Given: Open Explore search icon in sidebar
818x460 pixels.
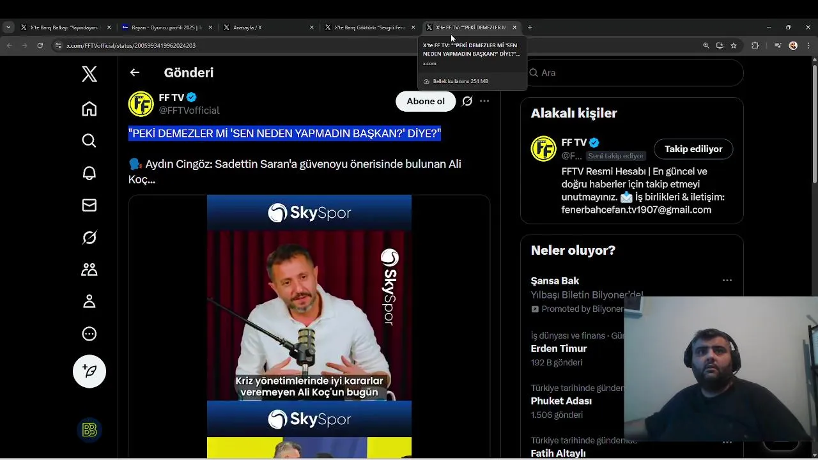Looking at the screenshot, I should point(89,141).
